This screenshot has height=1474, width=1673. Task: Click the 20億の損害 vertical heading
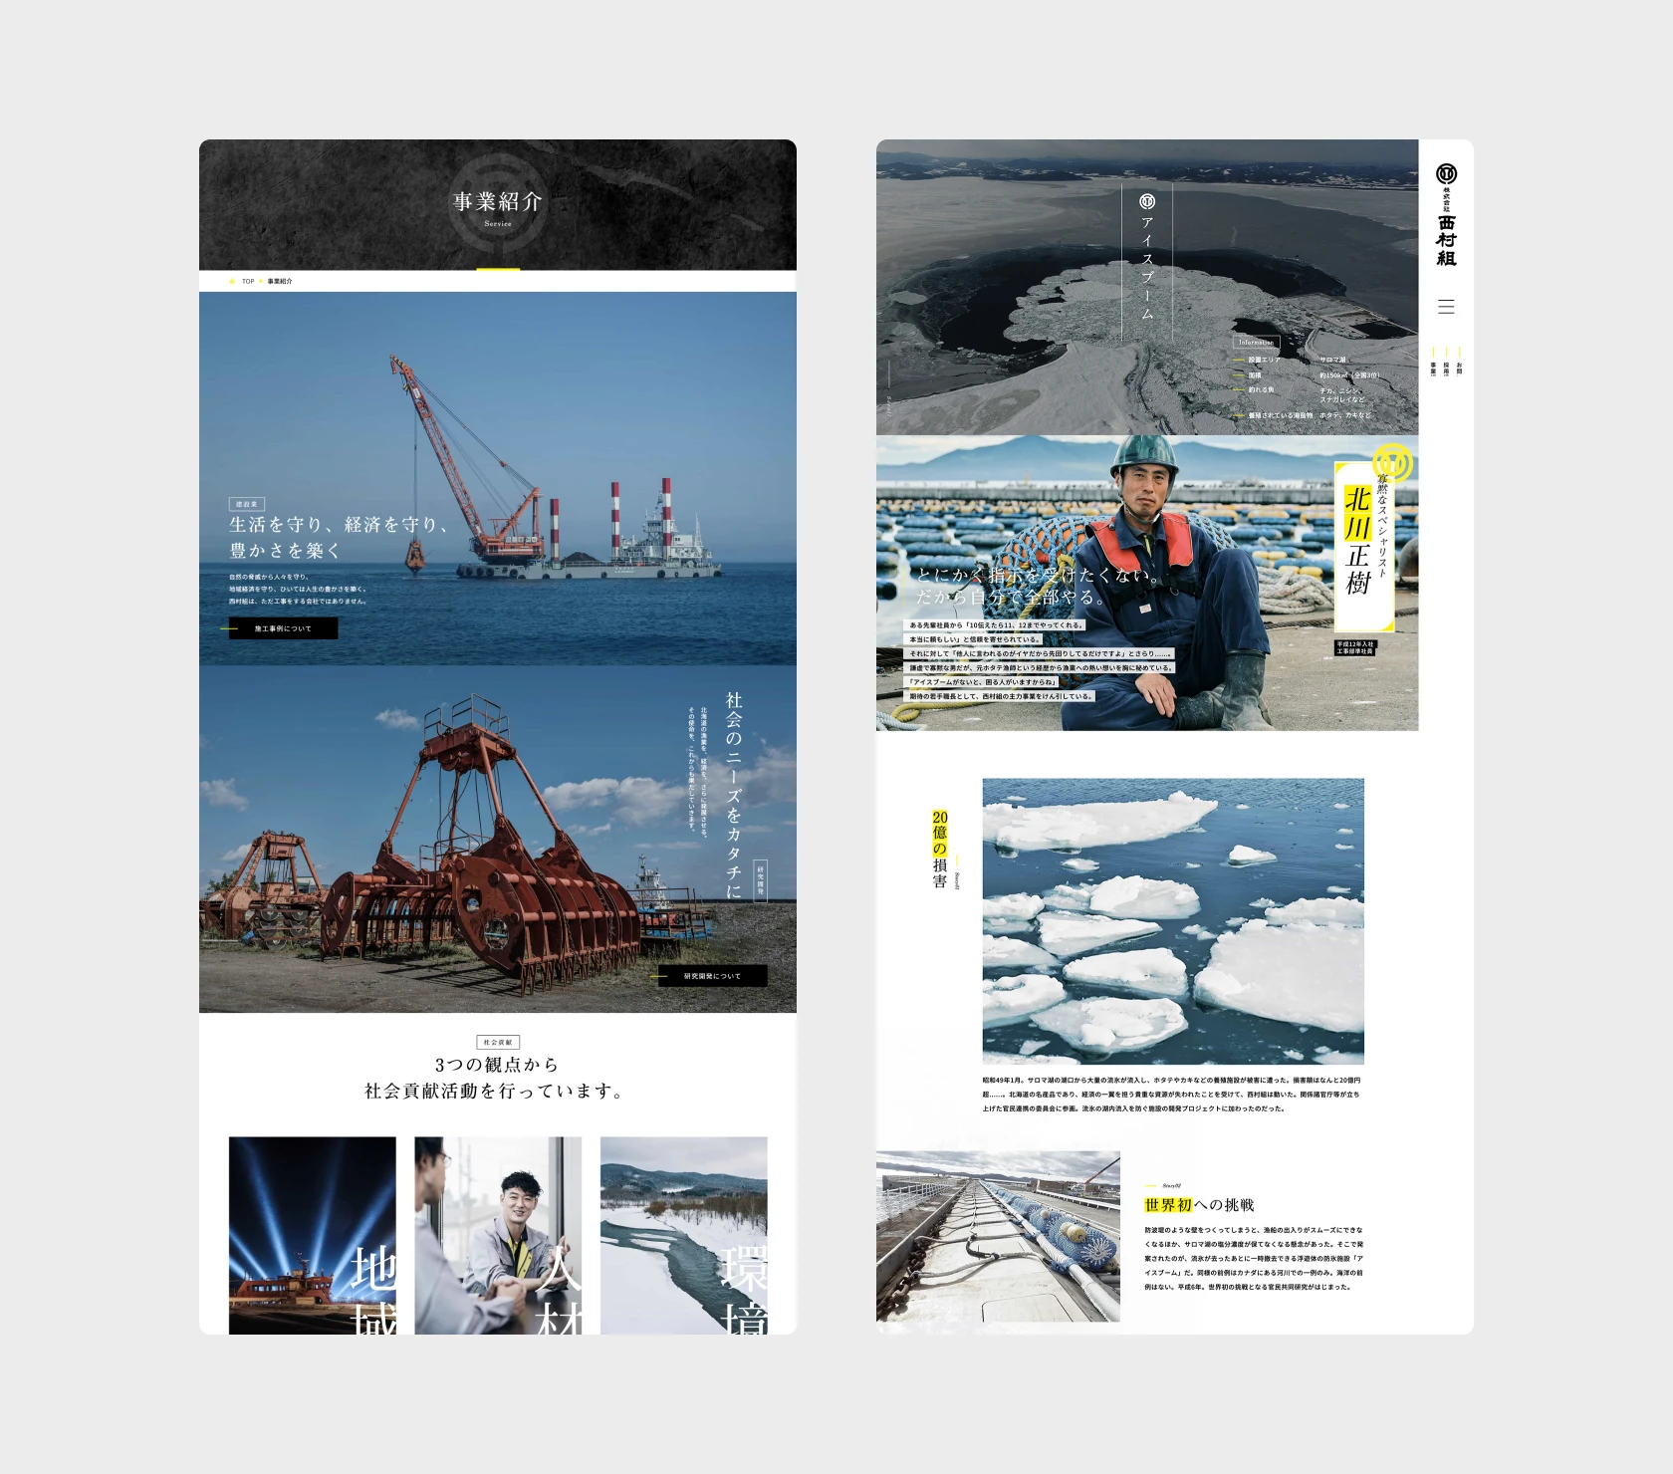(x=939, y=849)
